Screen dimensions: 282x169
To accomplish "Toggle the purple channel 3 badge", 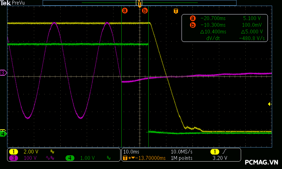I will coord(13,158).
